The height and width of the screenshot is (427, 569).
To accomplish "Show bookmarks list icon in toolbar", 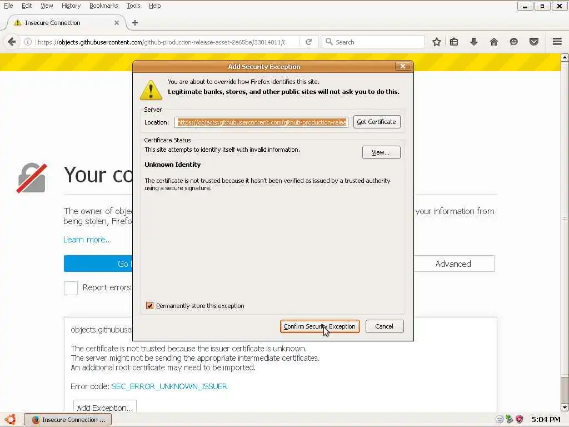I will (x=453, y=42).
